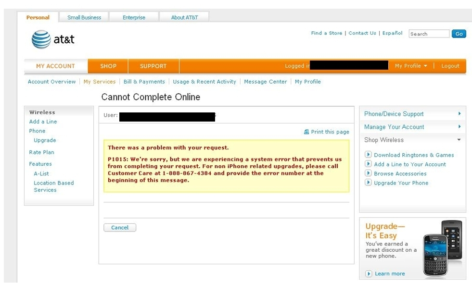Click arrow icon next to Upgrade Your Phone
Screen dimensions: 472x283
coord(368,183)
